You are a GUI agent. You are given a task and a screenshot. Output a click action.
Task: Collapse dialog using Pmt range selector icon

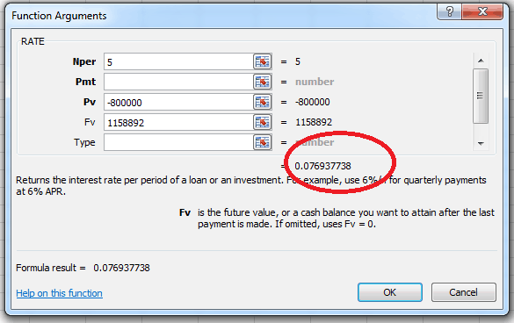(262, 82)
